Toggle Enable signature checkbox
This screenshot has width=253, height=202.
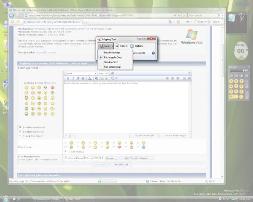tap(20, 132)
